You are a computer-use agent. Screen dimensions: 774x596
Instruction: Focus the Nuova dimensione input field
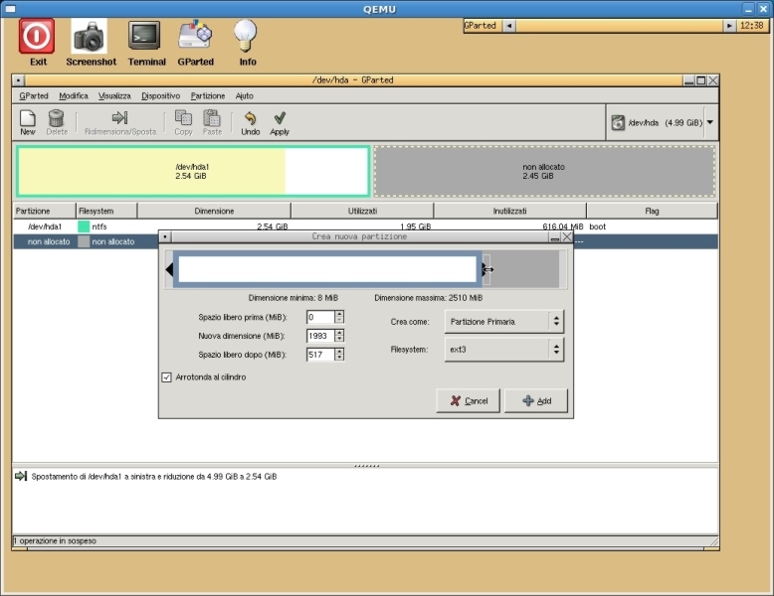[x=320, y=336]
